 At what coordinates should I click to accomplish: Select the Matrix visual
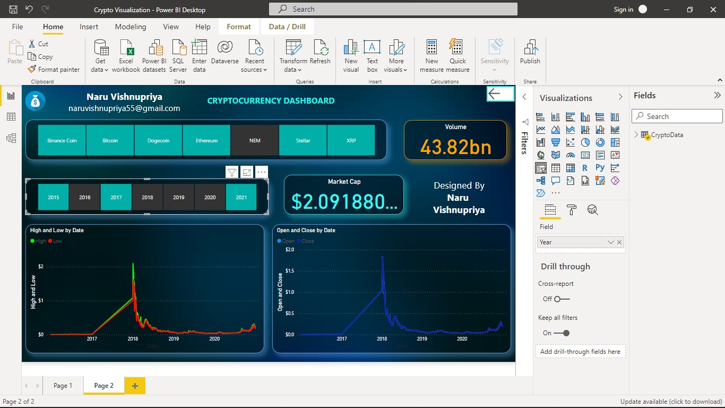(571, 168)
